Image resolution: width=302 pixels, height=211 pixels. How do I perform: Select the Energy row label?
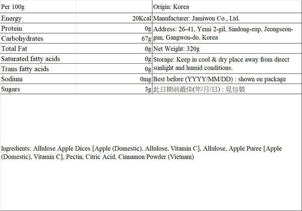click(x=12, y=19)
